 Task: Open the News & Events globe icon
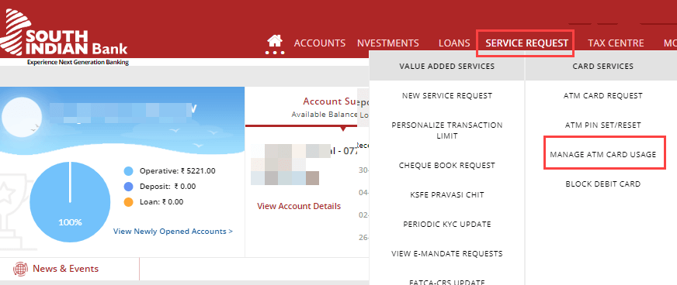click(20, 269)
